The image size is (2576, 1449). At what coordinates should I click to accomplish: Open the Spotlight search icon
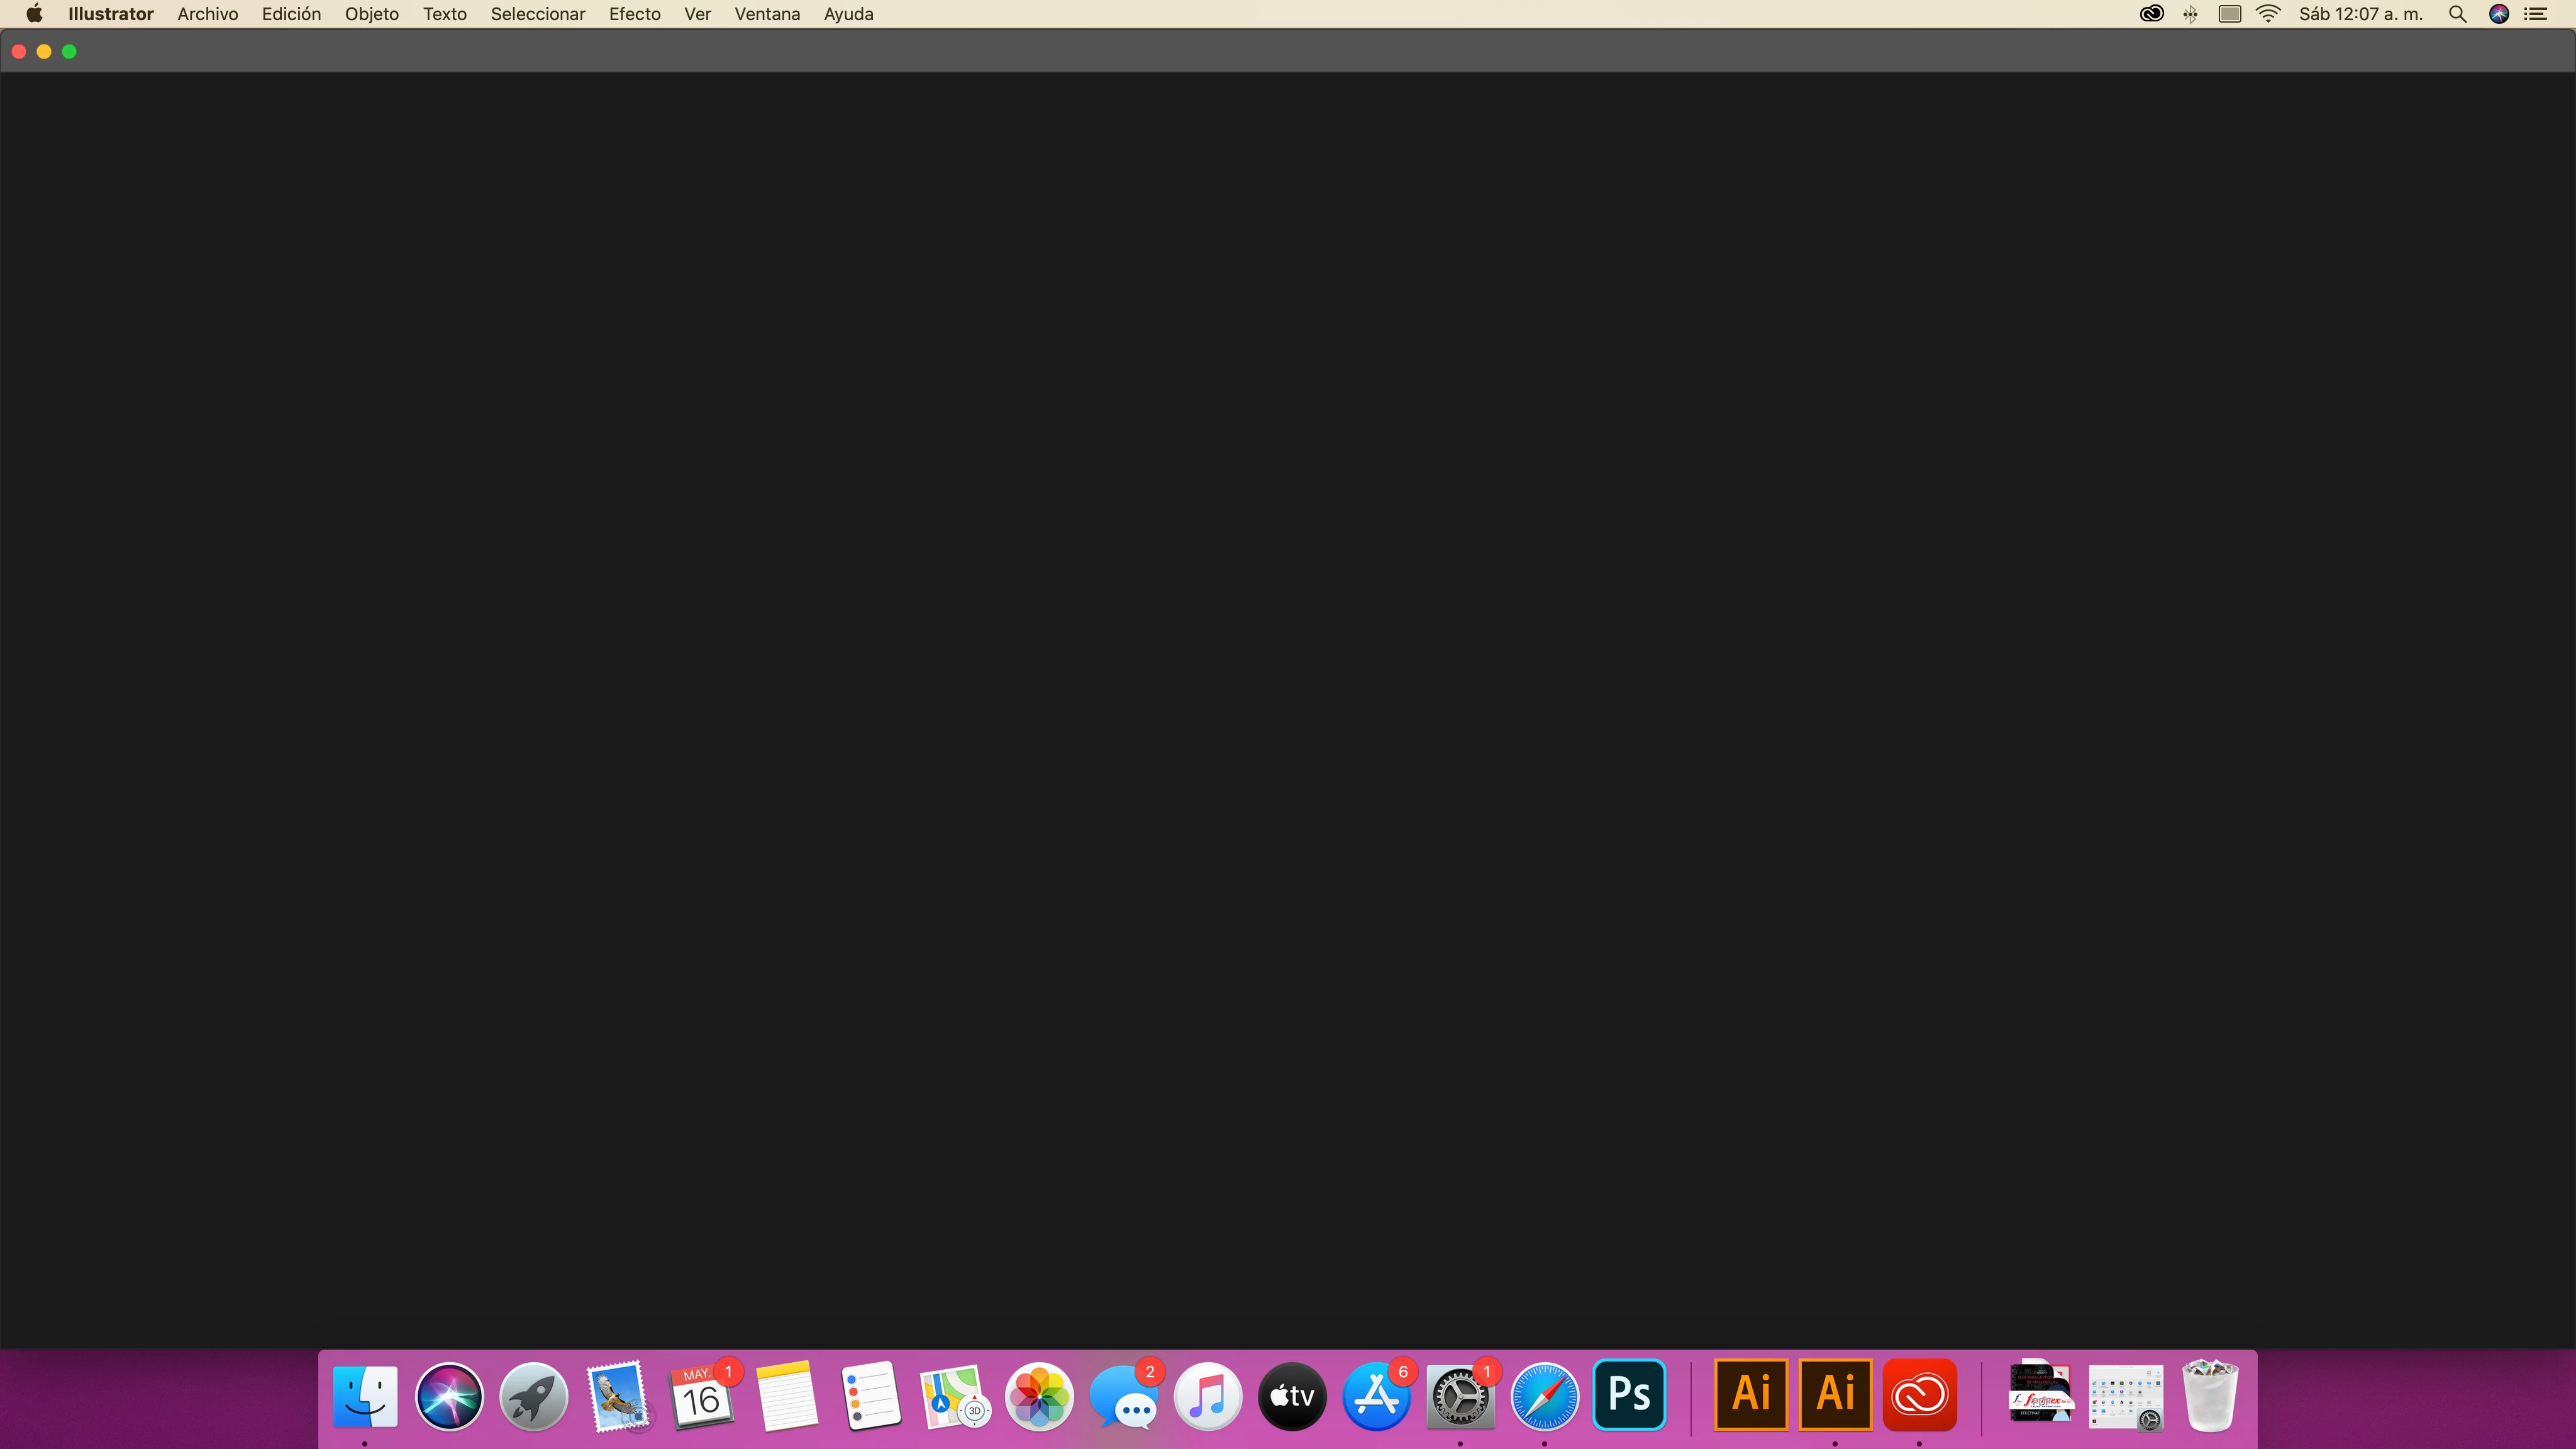[2457, 14]
